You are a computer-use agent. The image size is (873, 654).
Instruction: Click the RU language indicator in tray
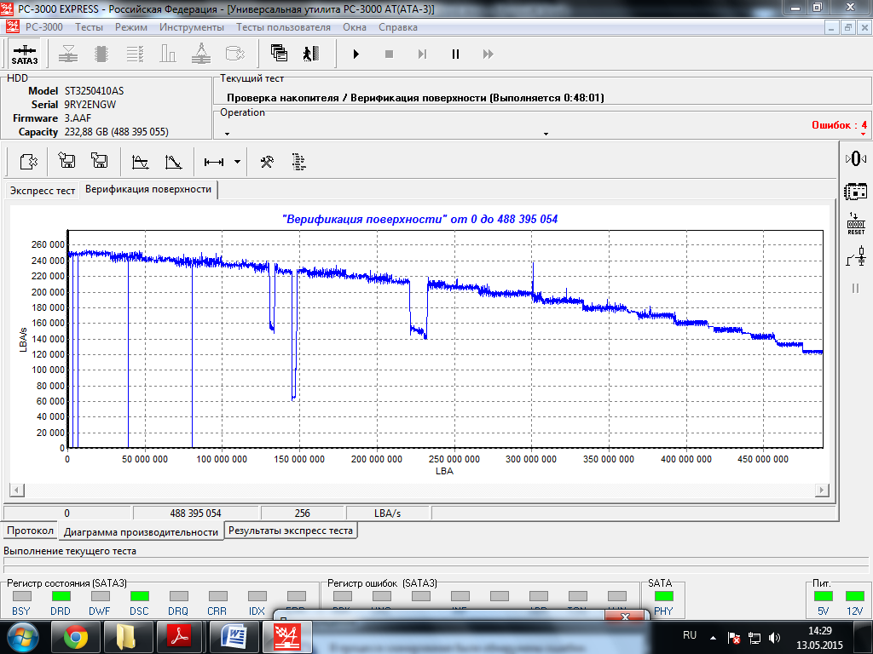690,635
